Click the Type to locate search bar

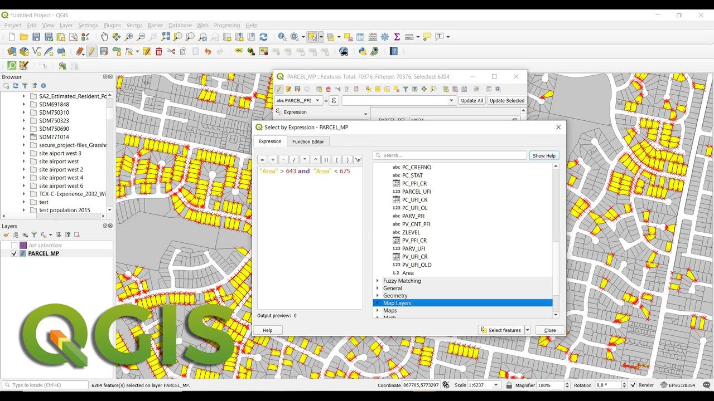45,385
